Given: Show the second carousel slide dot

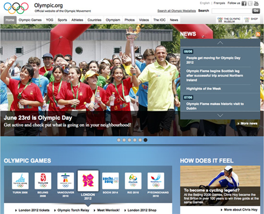Looking at the screenshot, I should [124, 140].
